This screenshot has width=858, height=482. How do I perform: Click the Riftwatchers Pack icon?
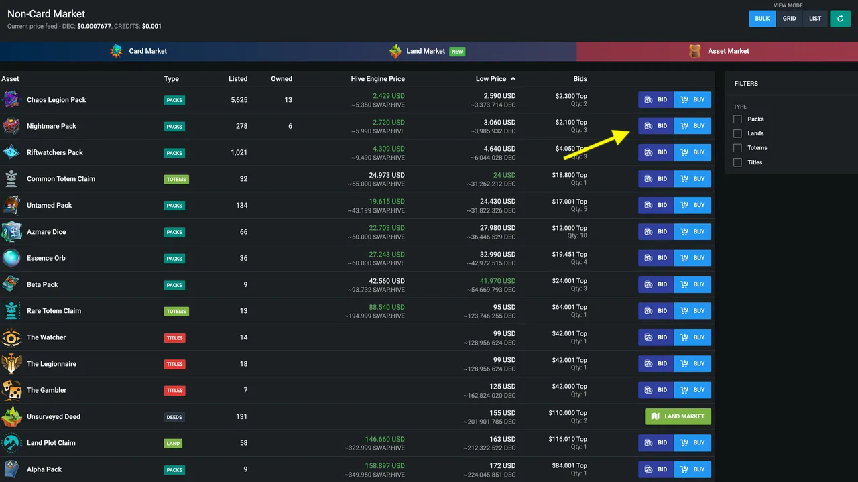[x=11, y=152]
